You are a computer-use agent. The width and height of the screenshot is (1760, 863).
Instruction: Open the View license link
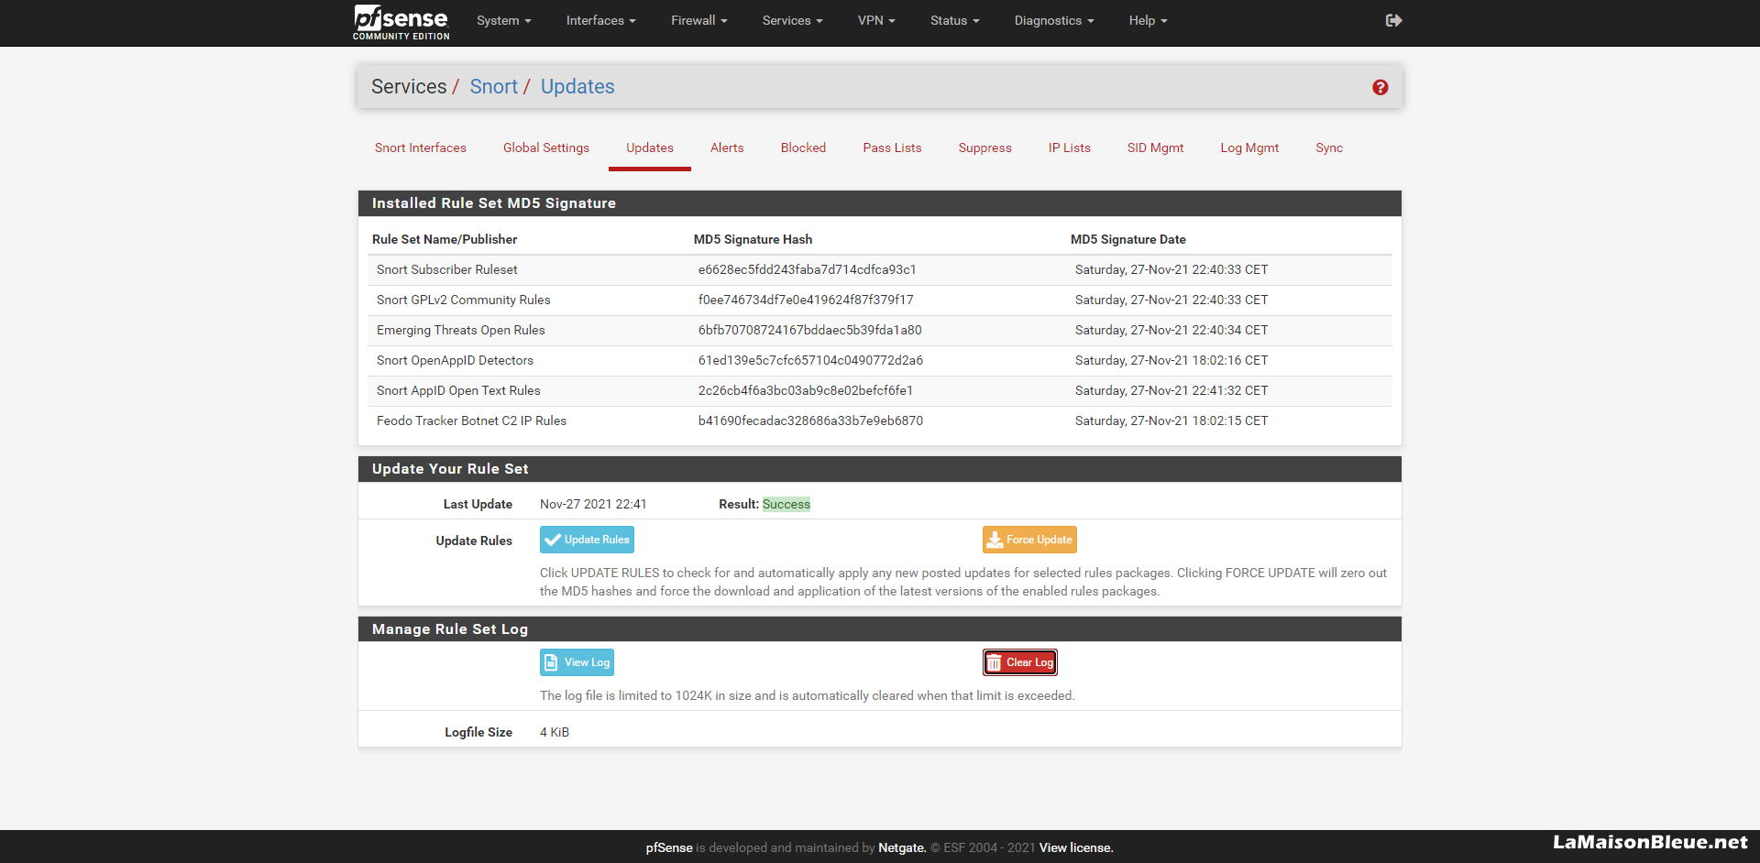click(x=1076, y=847)
